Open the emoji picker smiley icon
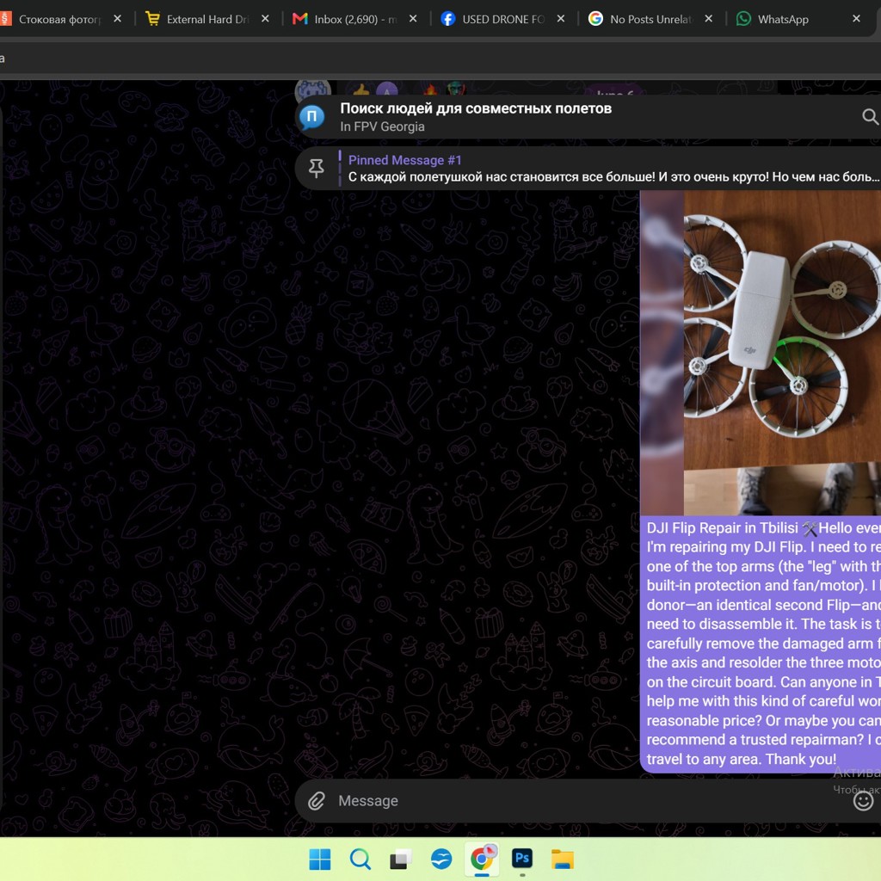The height and width of the screenshot is (881, 881). click(863, 801)
